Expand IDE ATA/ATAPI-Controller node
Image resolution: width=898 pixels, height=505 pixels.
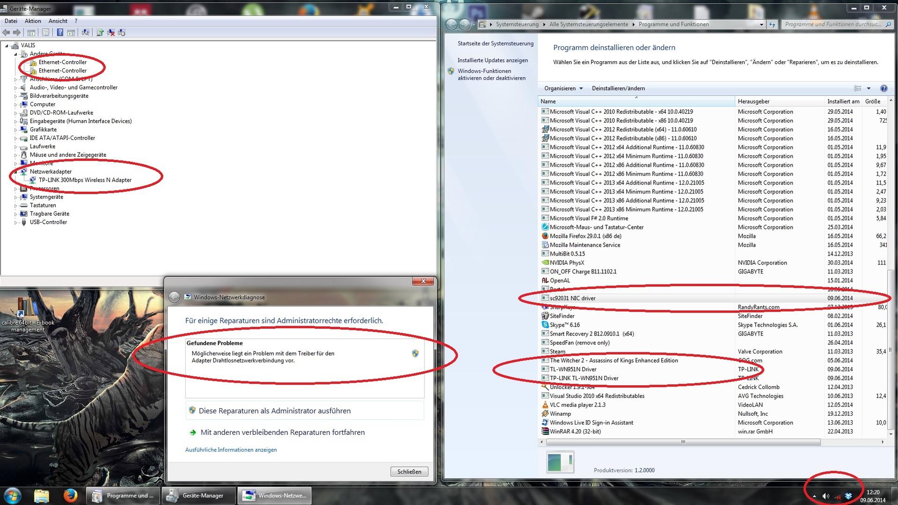(15, 138)
